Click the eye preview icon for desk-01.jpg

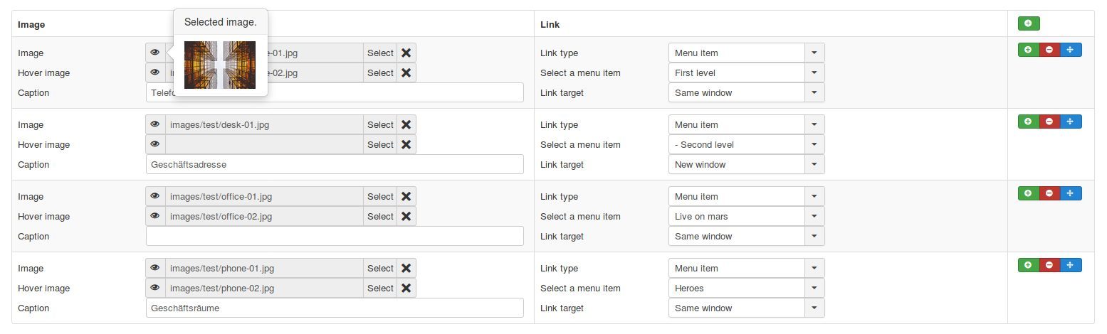click(x=155, y=125)
